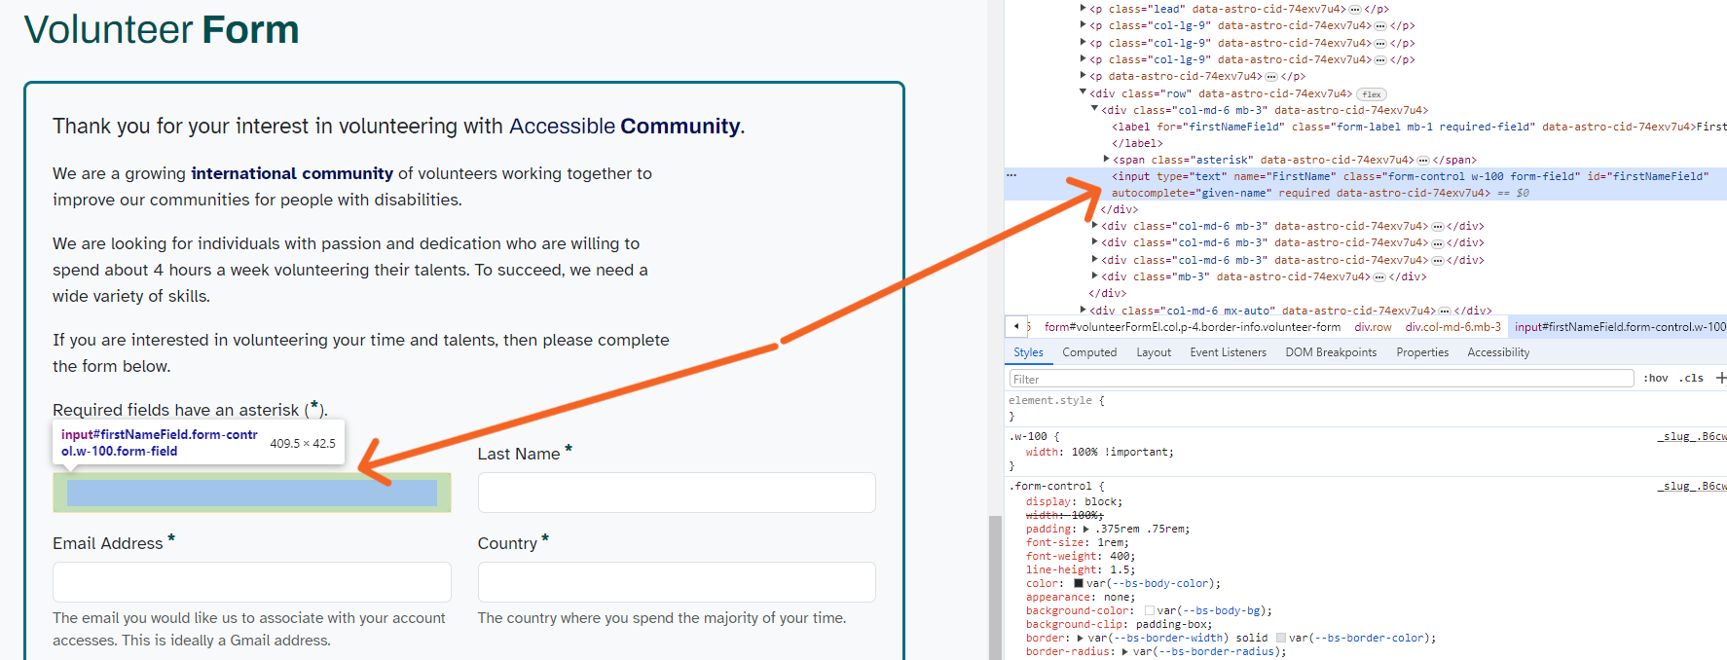Click the 'Last Name' field label
This screenshot has width=1727, height=660.
coord(519,454)
